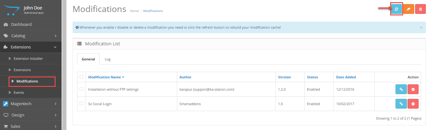
Task: Check the So Social Login row checkbox
Action: tap(82, 104)
